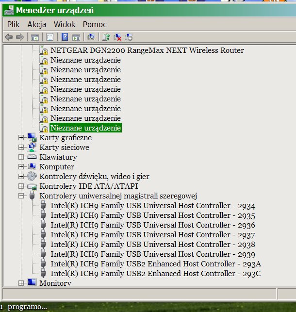Expand Kontrolery IDE ATA/ATAPI node

pos(21,186)
